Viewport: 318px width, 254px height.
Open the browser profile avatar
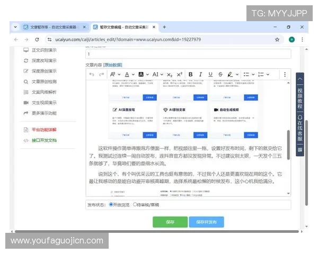point(291,40)
